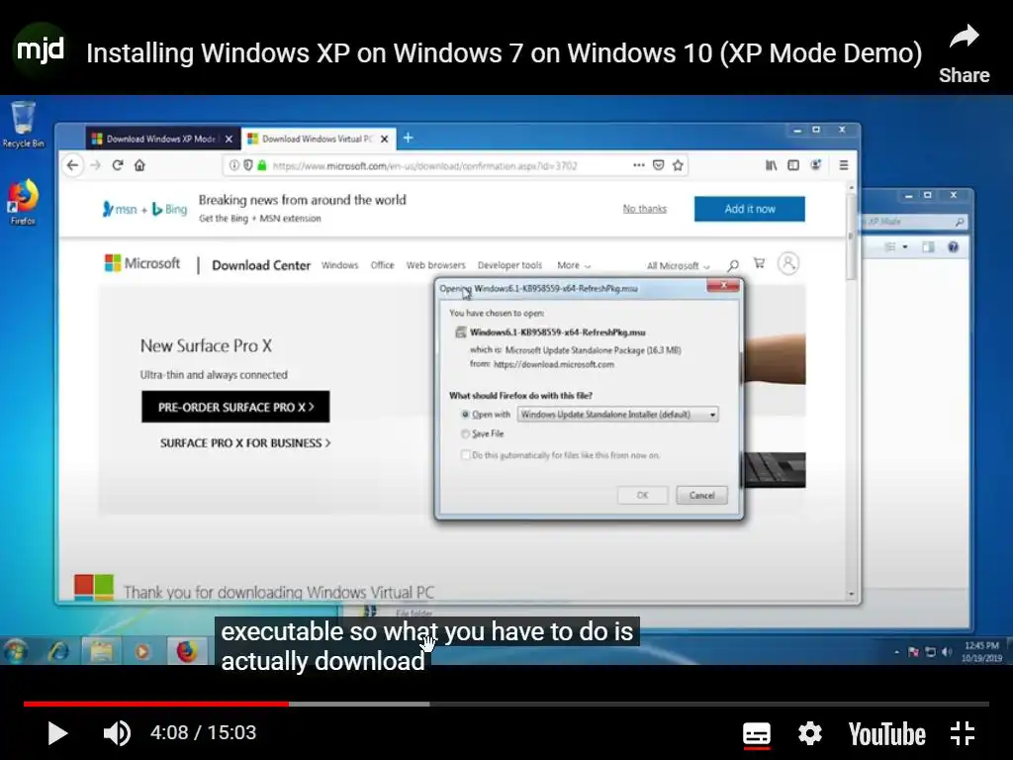The height and width of the screenshot is (760, 1013).
Task: Open the application chooser dropdown
Action: (617, 415)
